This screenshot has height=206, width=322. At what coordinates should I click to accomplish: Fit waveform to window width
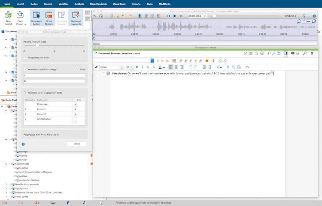pyautogui.click(x=309, y=21)
